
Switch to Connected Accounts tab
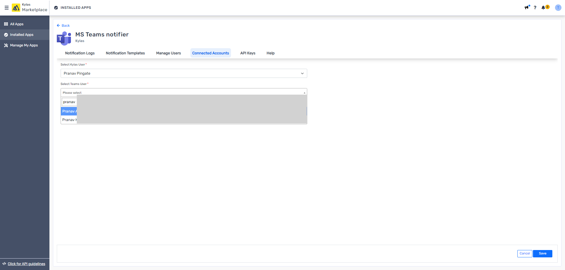[x=211, y=53]
